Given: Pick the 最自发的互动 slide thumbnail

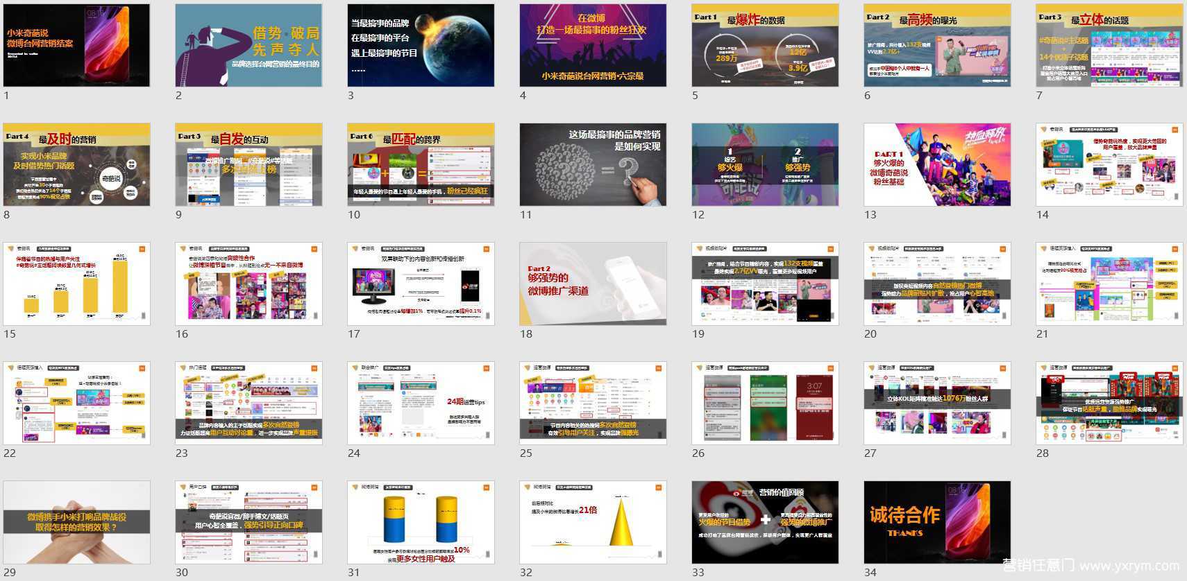Looking at the screenshot, I should click(249, 164).
